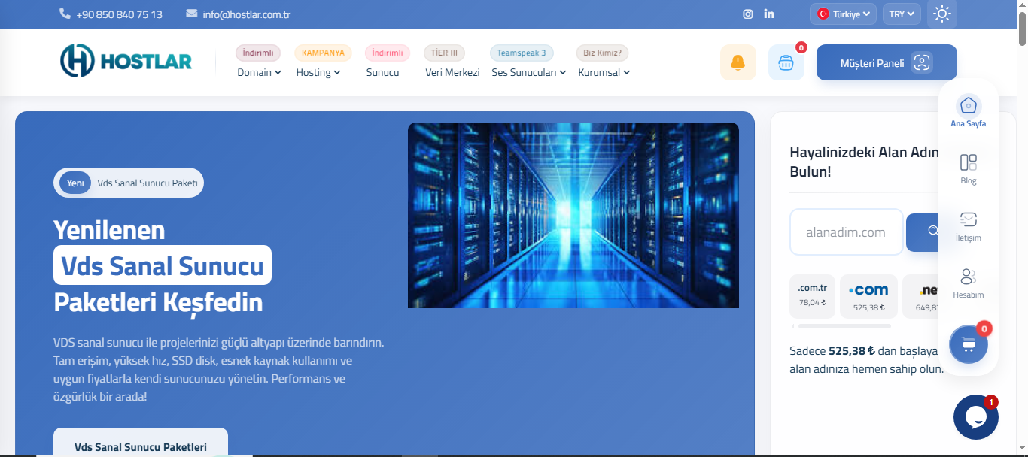Open Hesabım from the side panel
The height and width of the screenshot is (457, 1028).
coord(969,282)
